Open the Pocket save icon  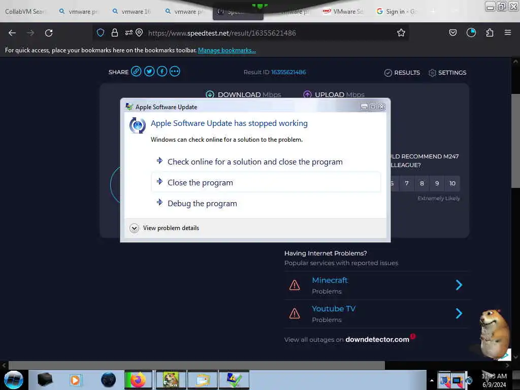tap(452, 32)
